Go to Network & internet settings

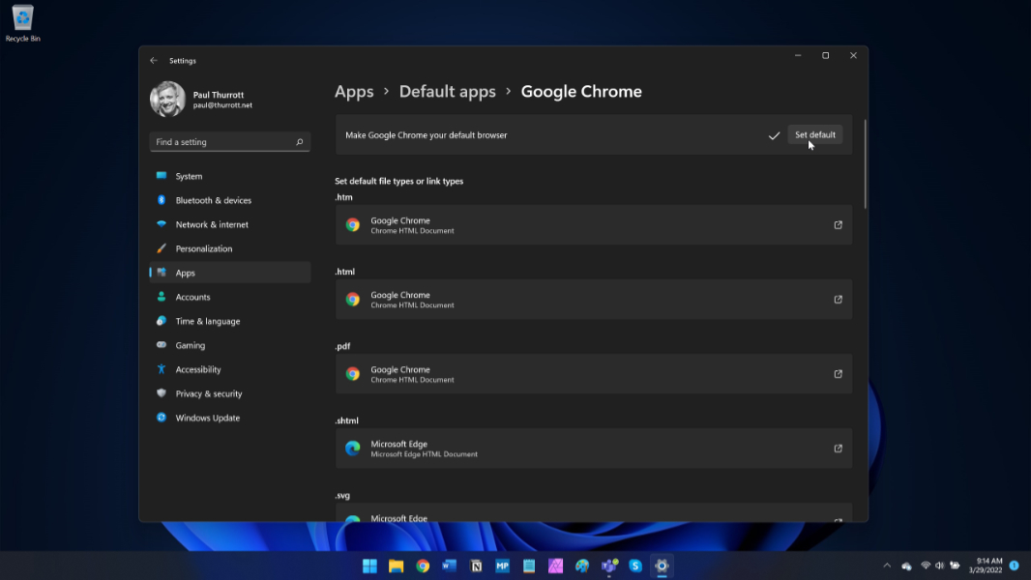(212, 224)
